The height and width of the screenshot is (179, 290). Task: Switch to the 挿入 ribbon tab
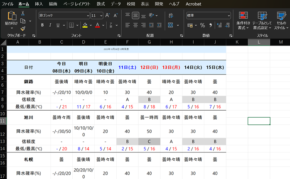(x=39, y=4)
